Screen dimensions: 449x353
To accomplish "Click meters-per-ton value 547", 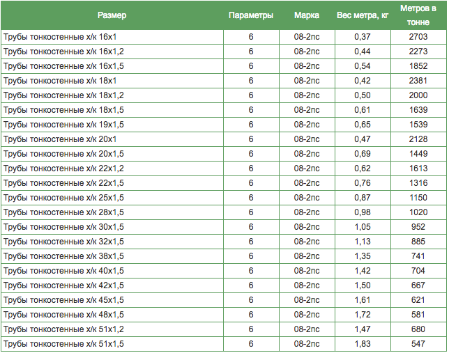I will 418,343.
